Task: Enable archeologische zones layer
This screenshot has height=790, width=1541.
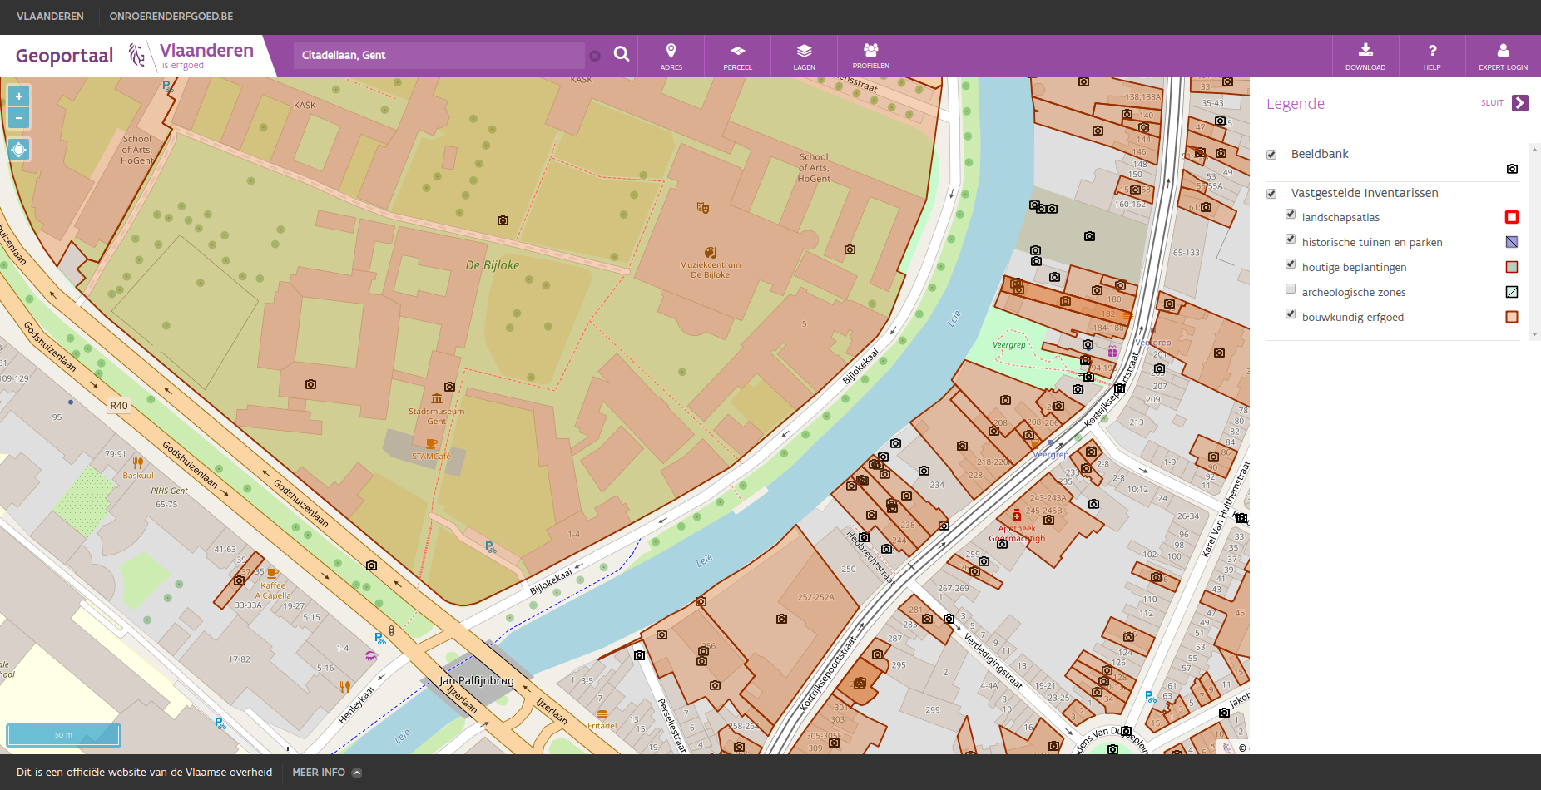Action: pyautogui.click(x=1291, y=289)
